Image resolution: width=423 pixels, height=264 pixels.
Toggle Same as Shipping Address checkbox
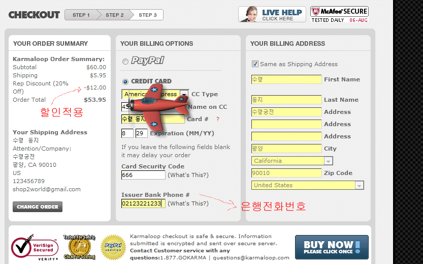pos(255,64)
